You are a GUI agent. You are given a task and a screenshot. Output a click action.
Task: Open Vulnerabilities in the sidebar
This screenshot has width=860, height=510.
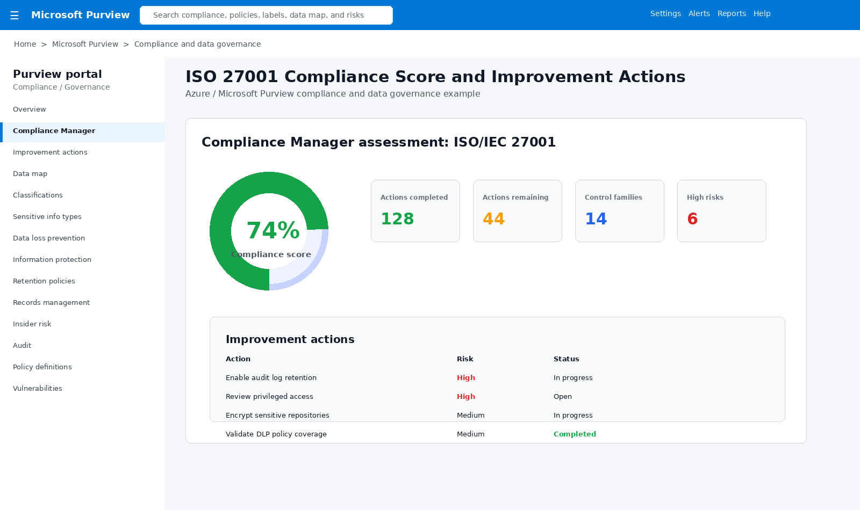pyautogui.click(x=82, y=389)
